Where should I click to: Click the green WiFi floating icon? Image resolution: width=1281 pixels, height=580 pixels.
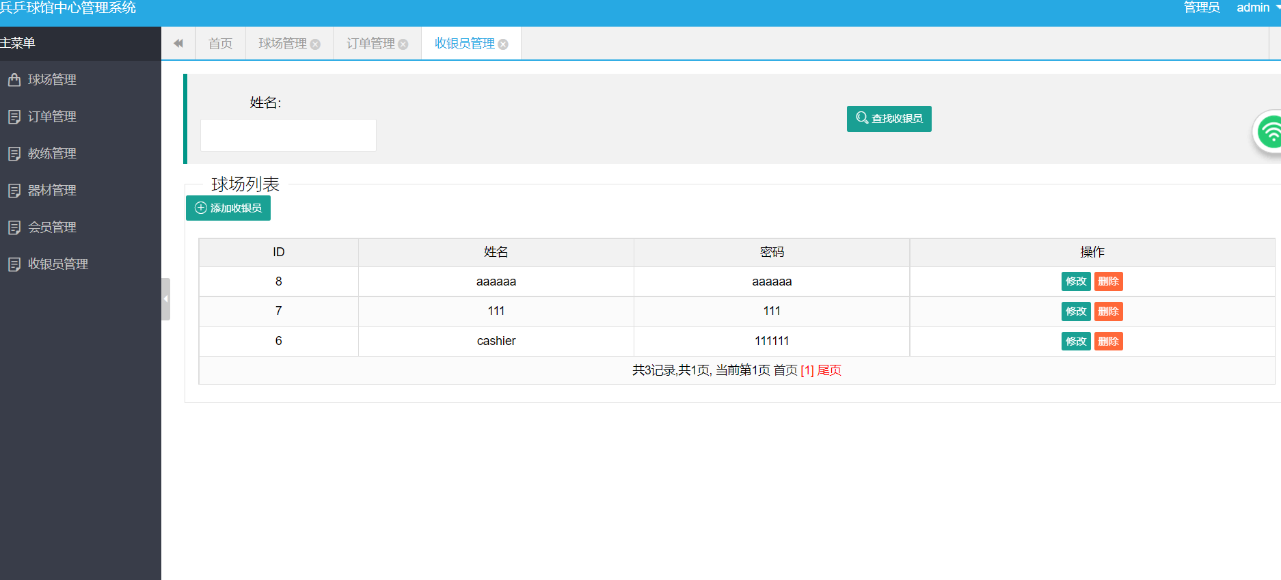click(x=1270, y=133)
